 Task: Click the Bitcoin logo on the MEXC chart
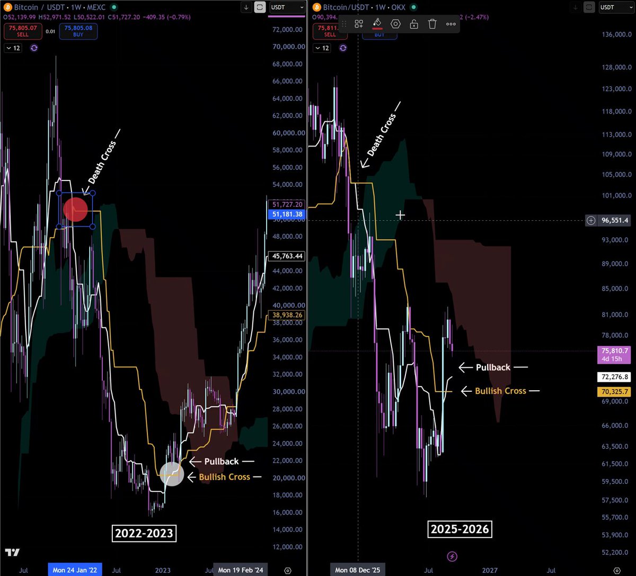pyautogui.click(x=7, y=7)
